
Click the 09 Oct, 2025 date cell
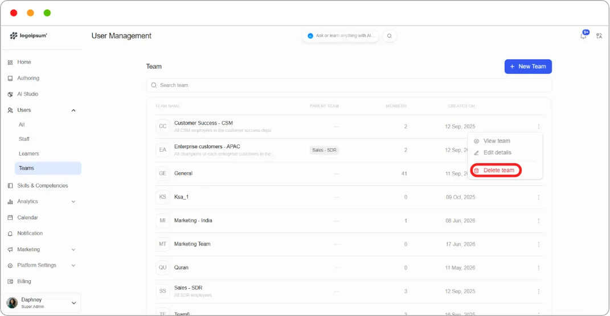point(460,197)
